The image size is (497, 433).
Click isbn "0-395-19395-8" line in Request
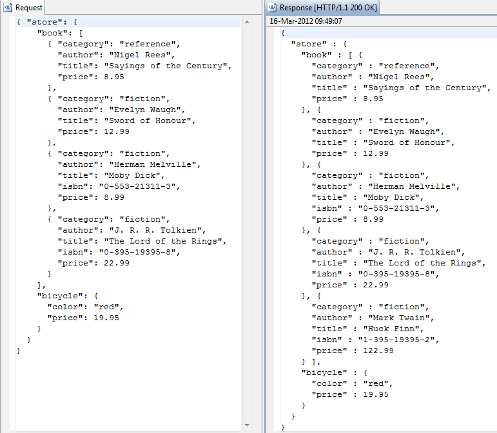(x=119, y=252)
